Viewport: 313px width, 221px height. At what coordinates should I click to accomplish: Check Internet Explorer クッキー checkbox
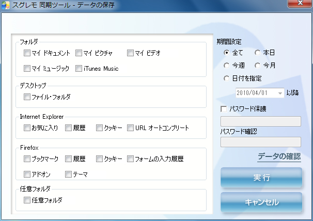99,128
